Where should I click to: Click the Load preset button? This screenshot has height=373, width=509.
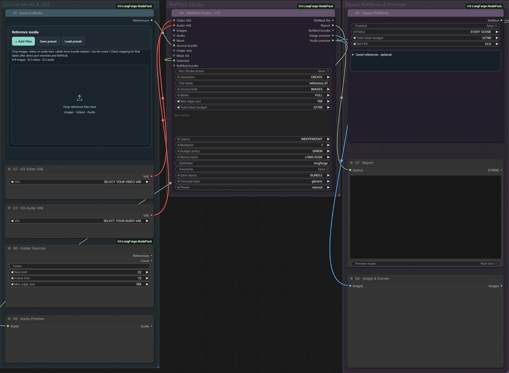[x=73, y=41]
